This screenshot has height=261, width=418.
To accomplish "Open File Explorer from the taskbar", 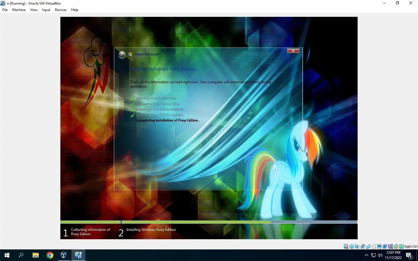I will tap(35, 255).
